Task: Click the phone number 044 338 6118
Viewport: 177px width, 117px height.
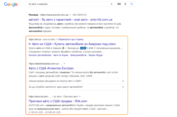Action: (79, 15)
